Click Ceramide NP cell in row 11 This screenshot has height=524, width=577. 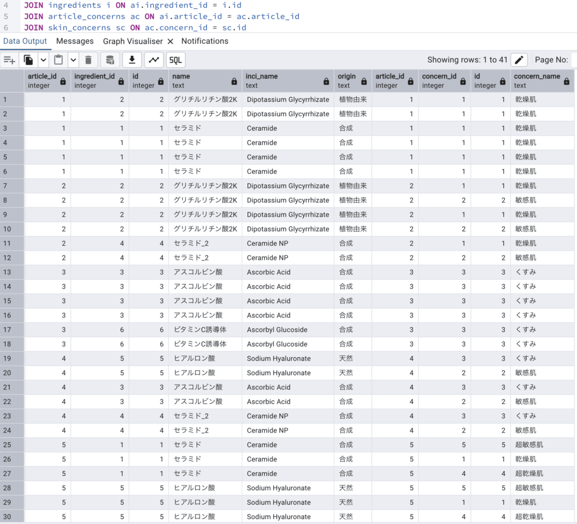288,243
